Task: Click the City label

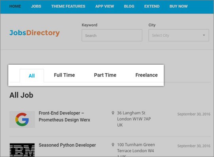Action: (x=152, y=25)
